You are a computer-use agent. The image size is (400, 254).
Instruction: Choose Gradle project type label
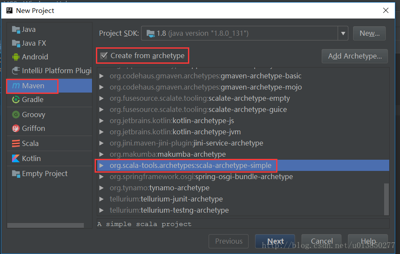click(x=33, y=99)
